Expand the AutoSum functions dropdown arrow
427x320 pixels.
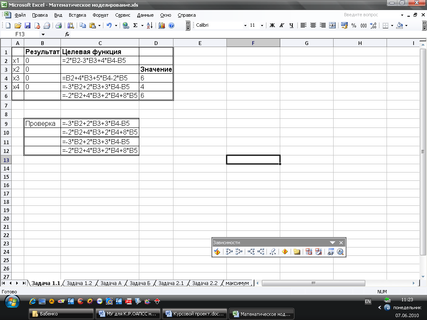[142, 25]
